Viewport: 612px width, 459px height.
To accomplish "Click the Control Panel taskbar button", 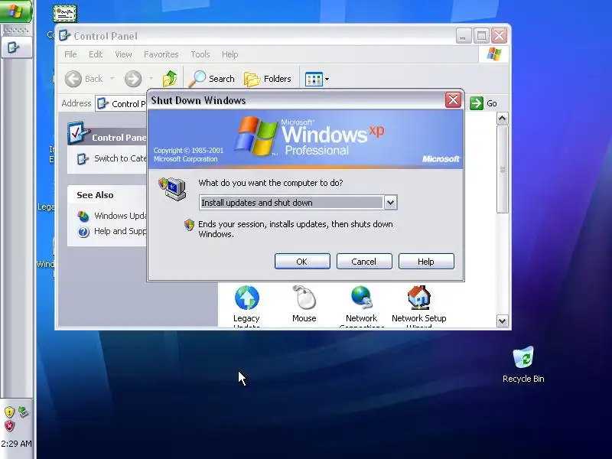I will point(16,47).
